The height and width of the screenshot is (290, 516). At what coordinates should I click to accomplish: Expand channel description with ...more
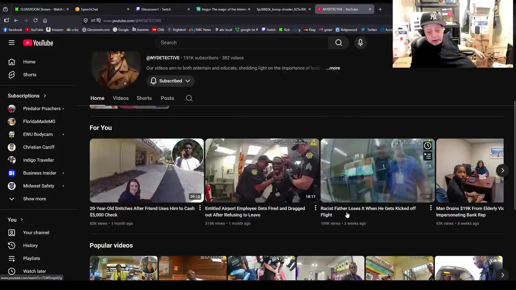[333, 68]
